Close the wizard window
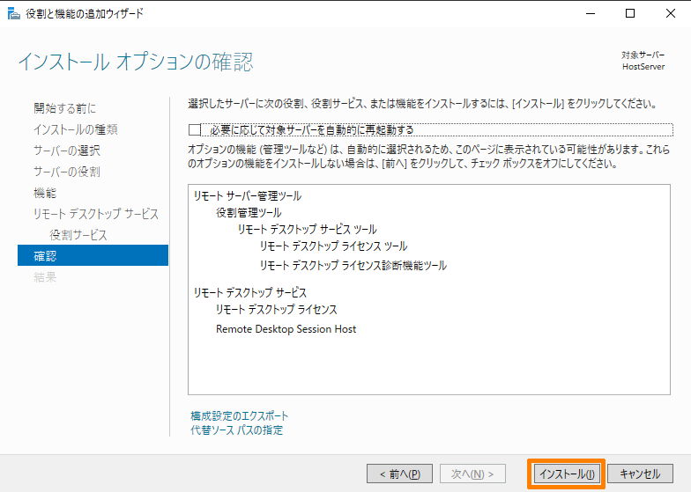This screenshot has width=691, height=492. (x=670, y=14)
